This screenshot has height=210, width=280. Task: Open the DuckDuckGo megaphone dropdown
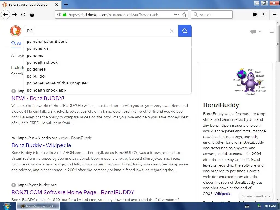255,31
